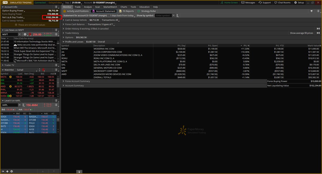This screenshot has width=322, height=174.
Task: Open Level II panel menu icon
Action: (x=56, y=100)
